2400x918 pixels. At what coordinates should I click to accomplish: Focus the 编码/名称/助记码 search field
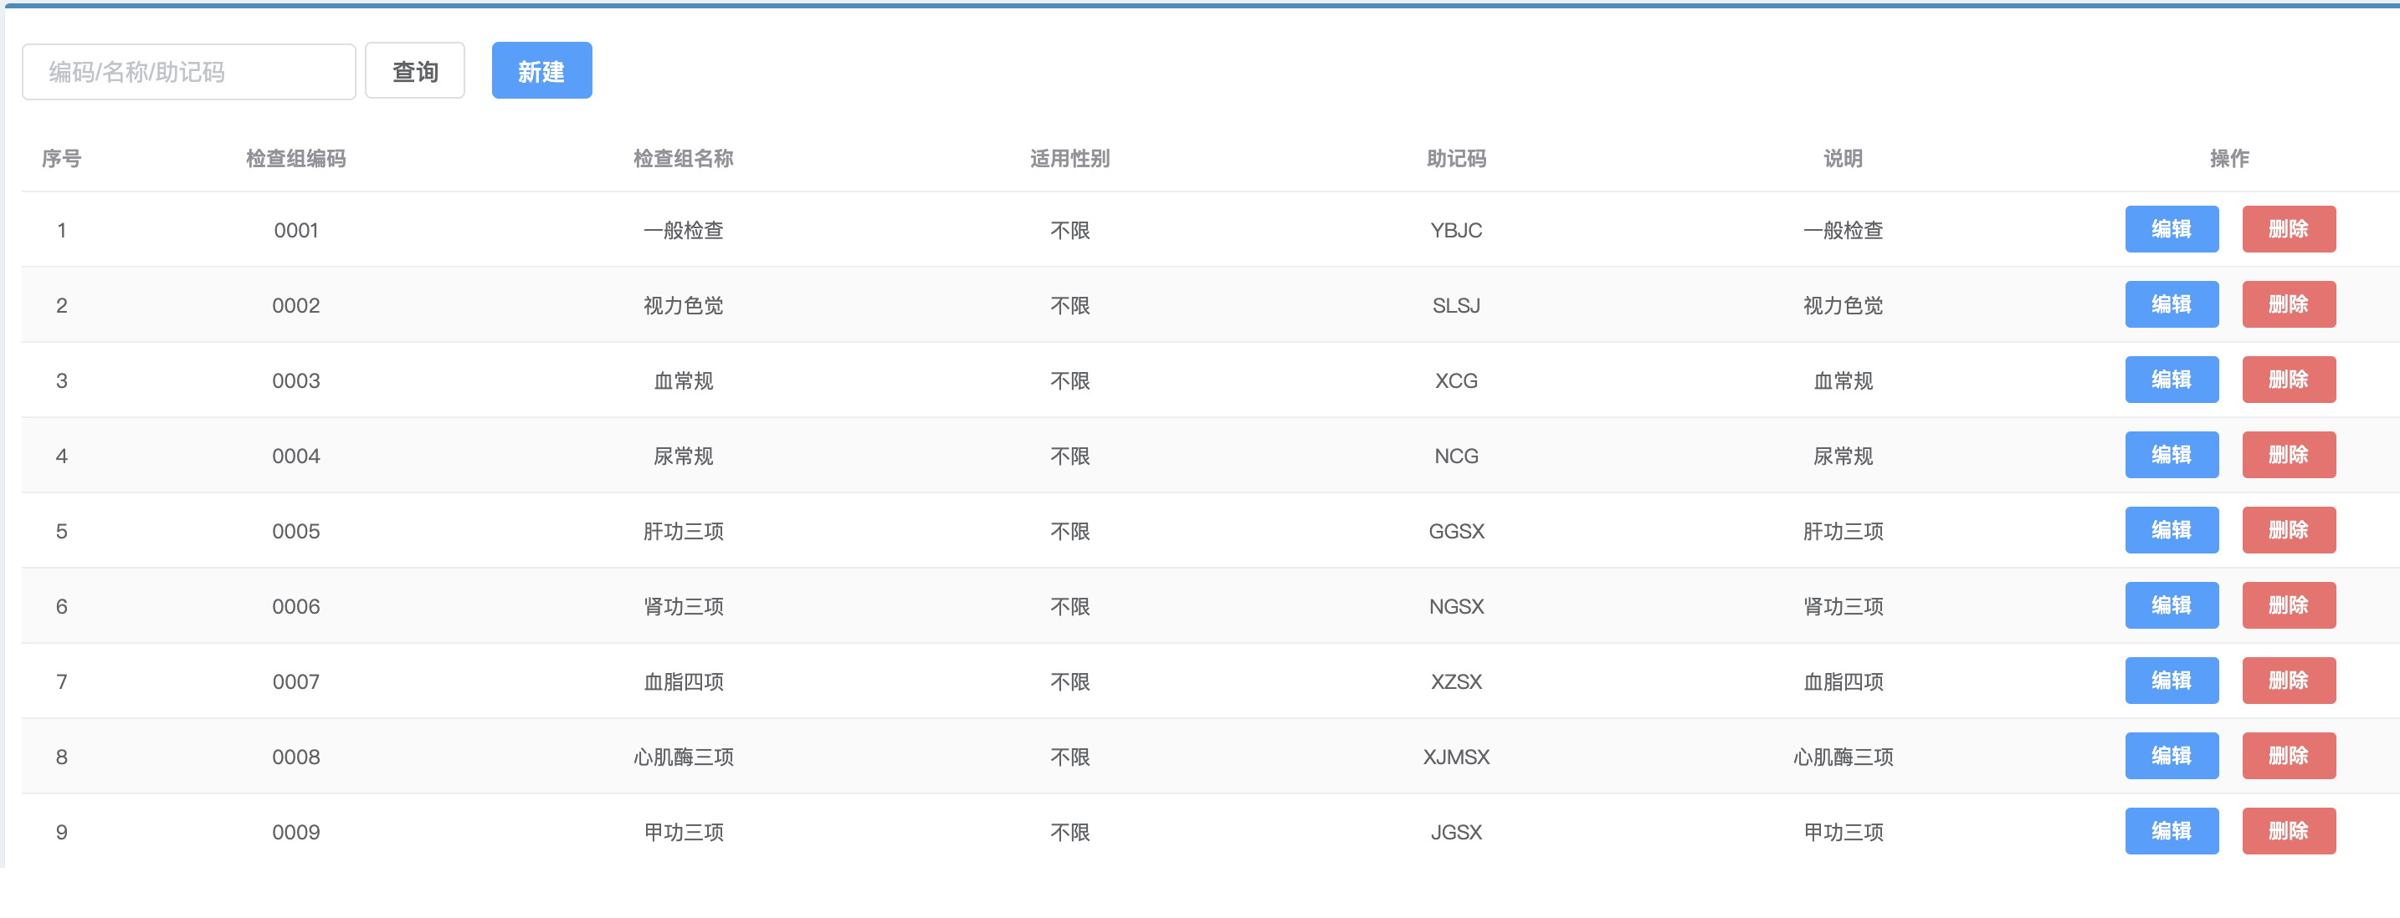click(189, 72)
